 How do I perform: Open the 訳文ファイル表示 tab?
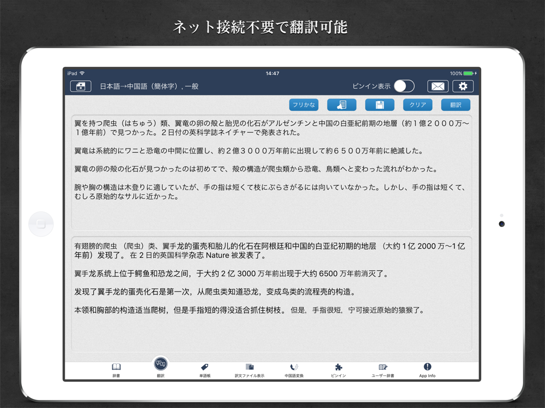coord(250,370)
